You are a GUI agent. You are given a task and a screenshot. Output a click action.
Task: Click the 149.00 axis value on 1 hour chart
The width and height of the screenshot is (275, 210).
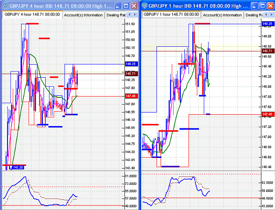[266, 36]
